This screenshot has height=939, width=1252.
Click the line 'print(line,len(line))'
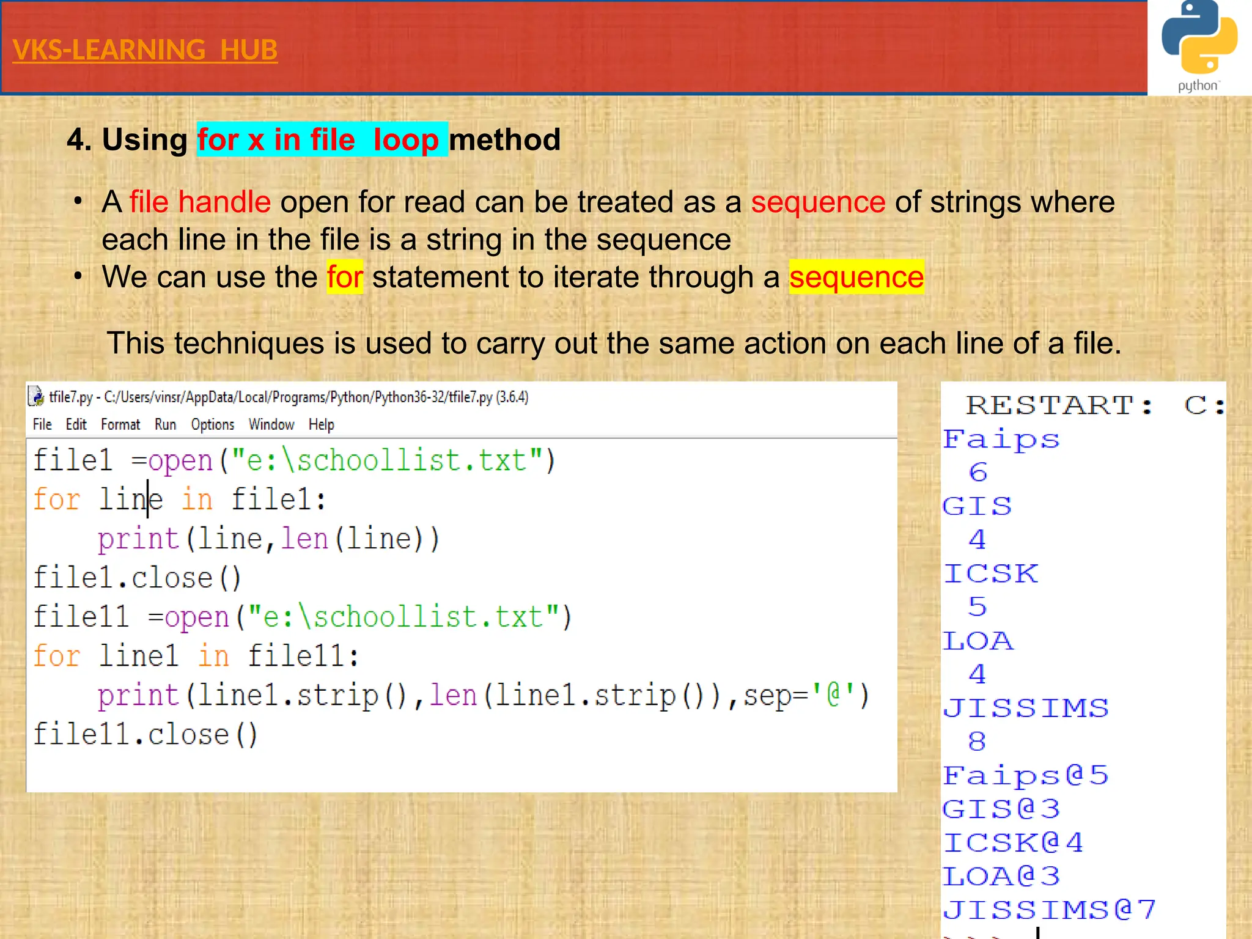point(268,539)
